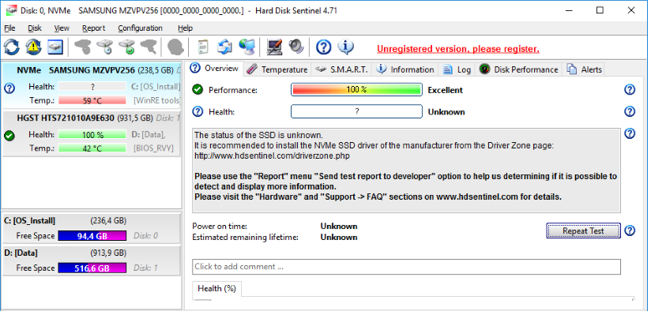This screenshot has width=651, height=311.
Task: Click the disk with green checkmark toolbar icon
Action: [x=126, y=47]
